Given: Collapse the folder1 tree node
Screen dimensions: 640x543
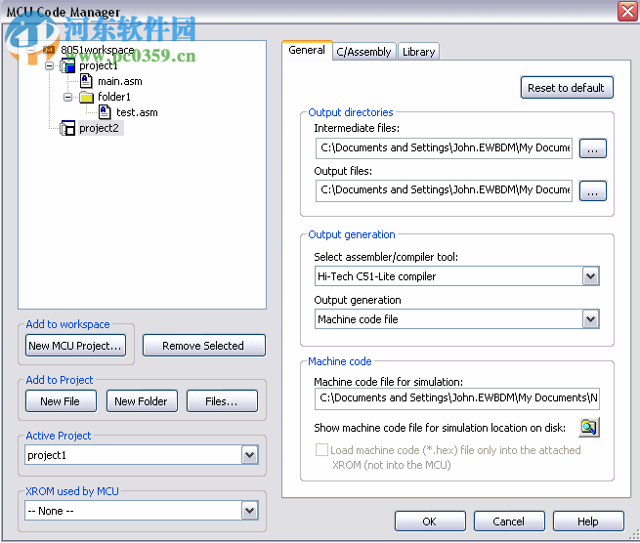Looking at the screenshot, I should point(67,97).
